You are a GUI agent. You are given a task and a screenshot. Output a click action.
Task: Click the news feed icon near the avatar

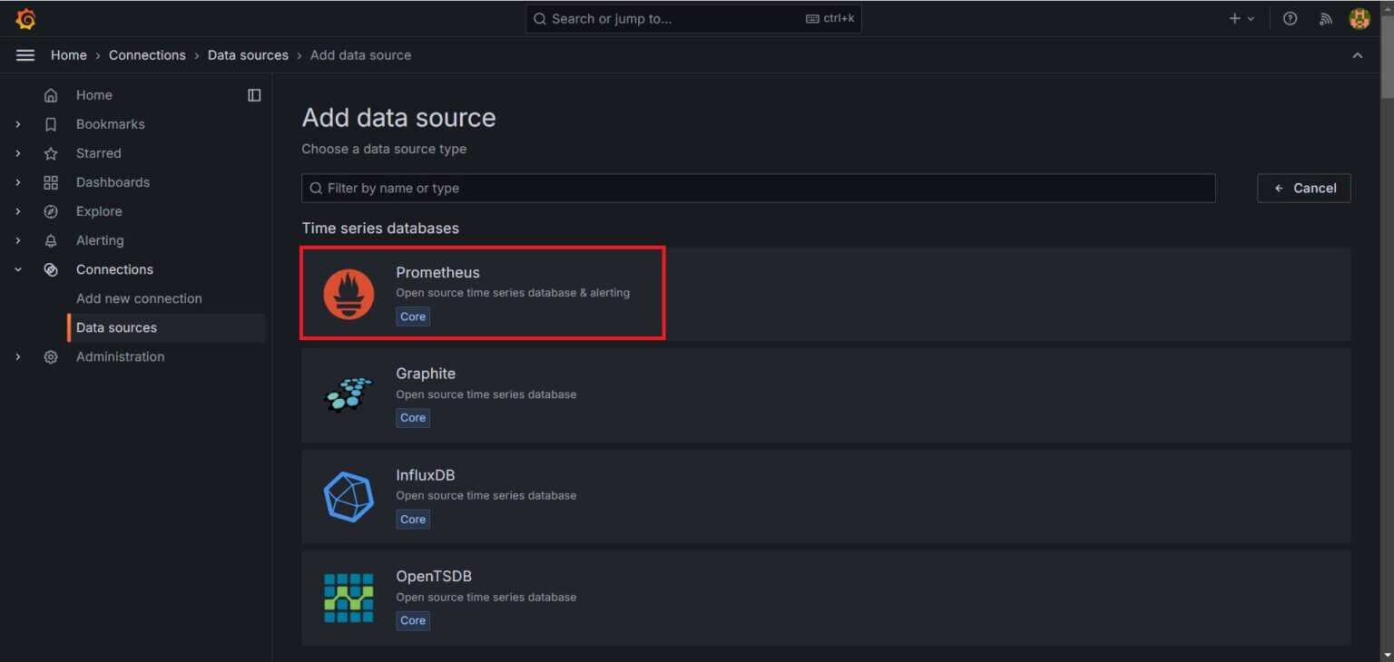[x=1326, y=18]
